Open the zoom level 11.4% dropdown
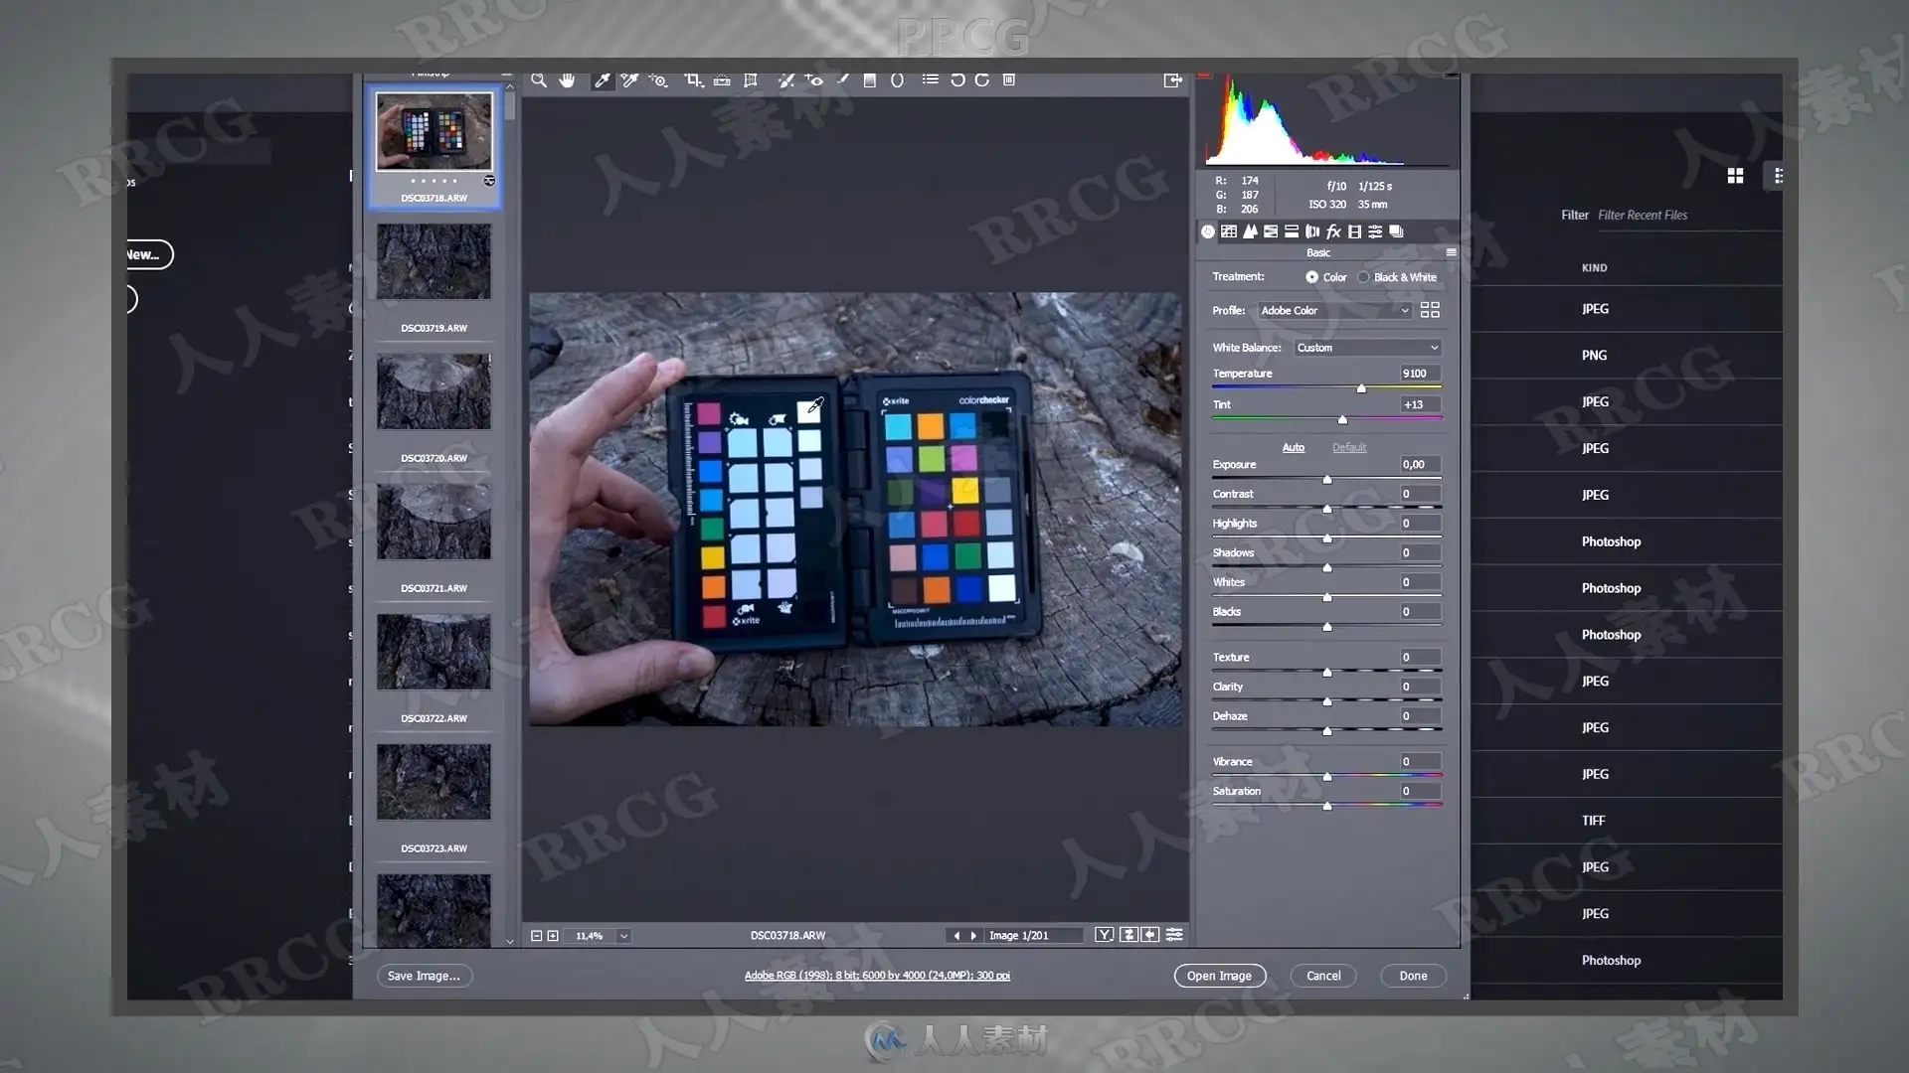The height and width of the screenshot is (1073, 1909). [x=623, y=936]
